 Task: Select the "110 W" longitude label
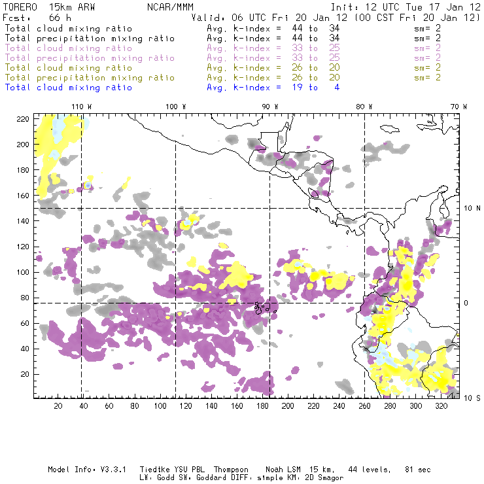pyautogui.click(x=82, y=107)
